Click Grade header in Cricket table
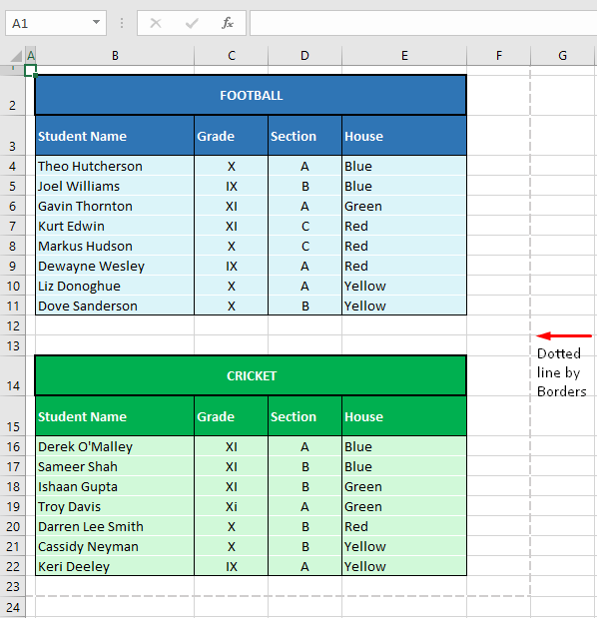This screenshot has width=597, height=618. [232, 416]
